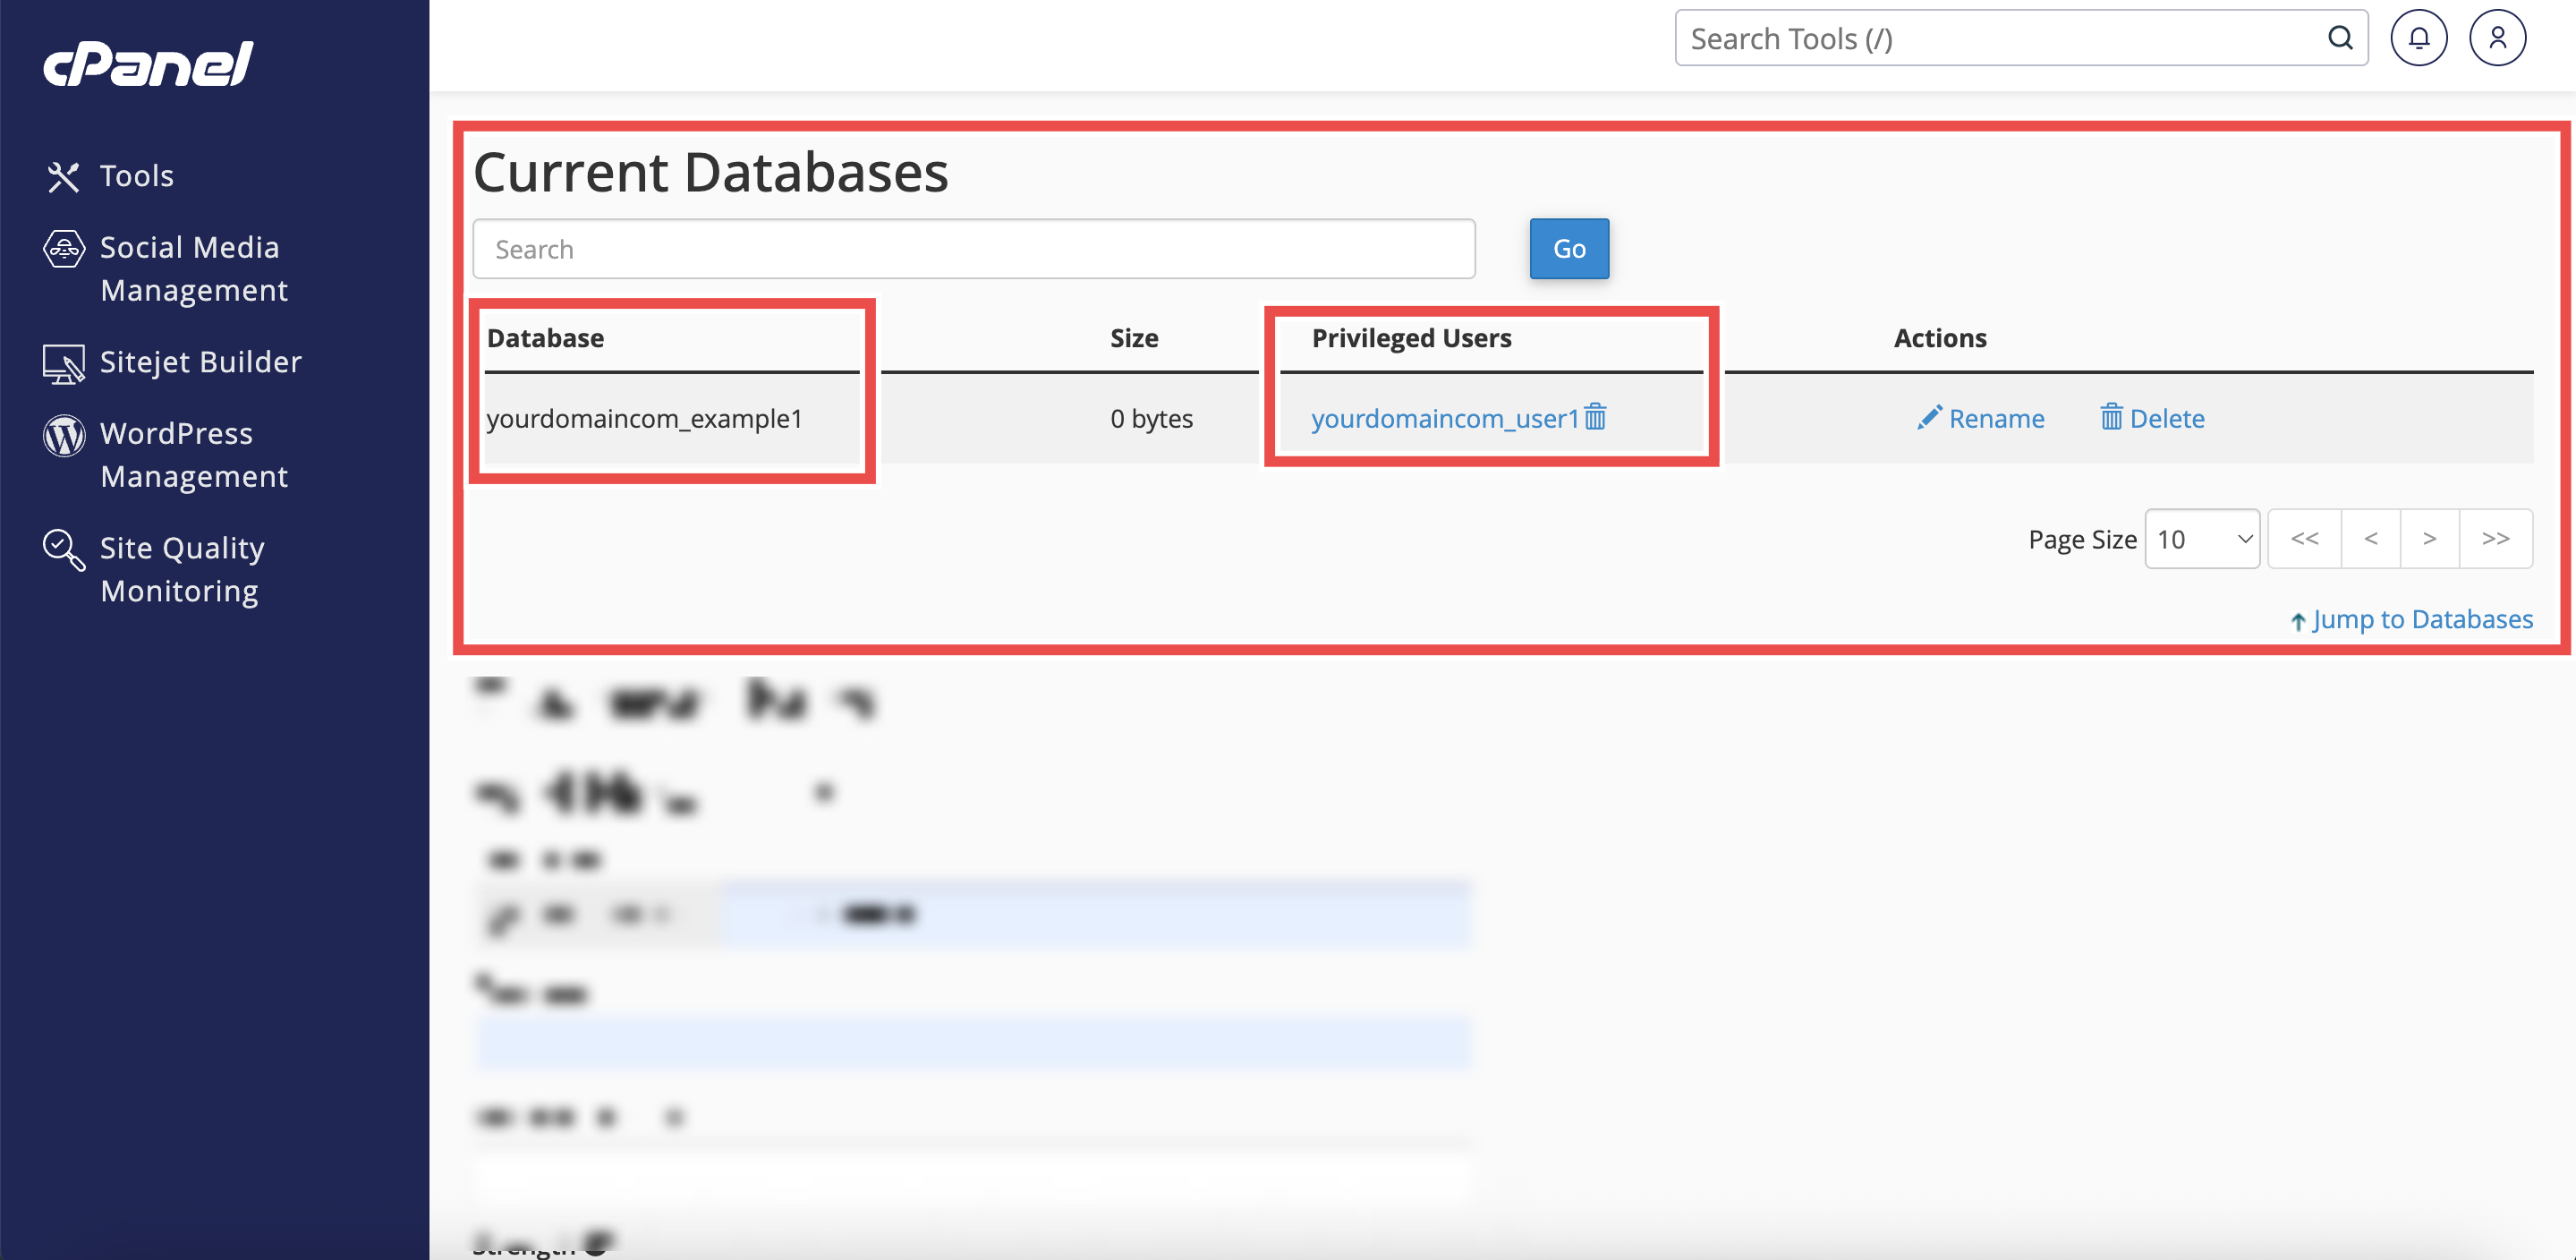Click the Sitejet Builder monitor icon
The image size is (2576, 1260).
(x=64, y=364)
